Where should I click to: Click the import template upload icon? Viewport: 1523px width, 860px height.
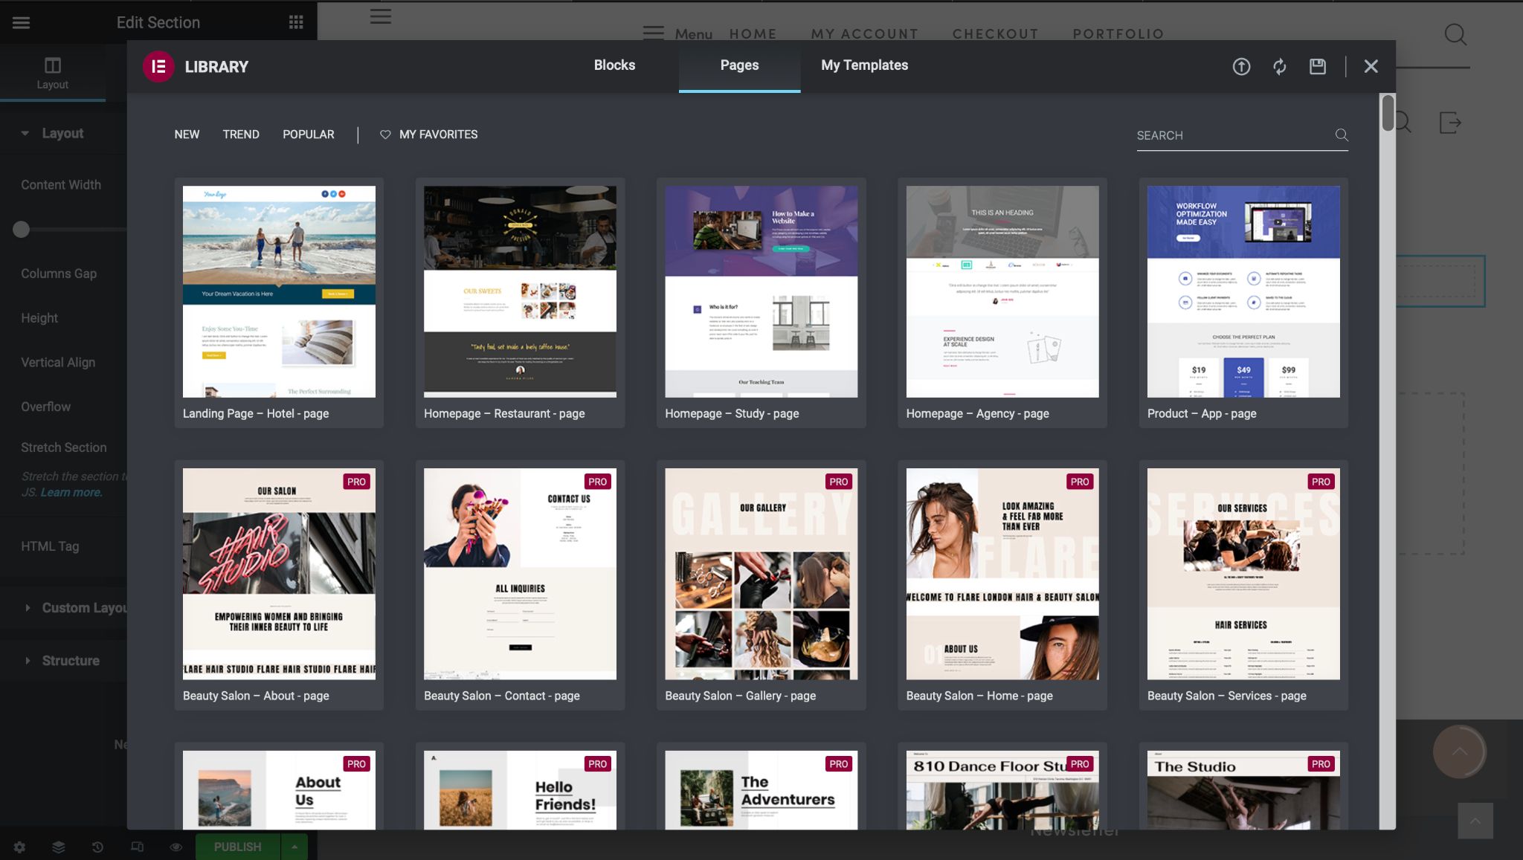tap(1241, 67)
